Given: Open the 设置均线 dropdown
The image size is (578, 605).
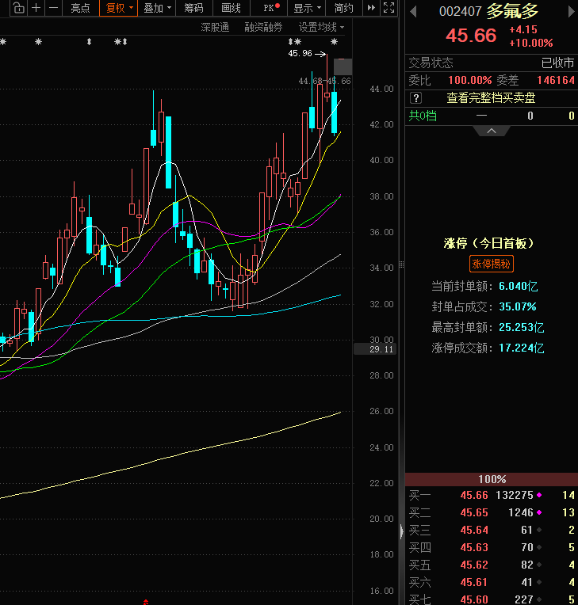Looking at the screenshot, I should (x=321, y=28).
